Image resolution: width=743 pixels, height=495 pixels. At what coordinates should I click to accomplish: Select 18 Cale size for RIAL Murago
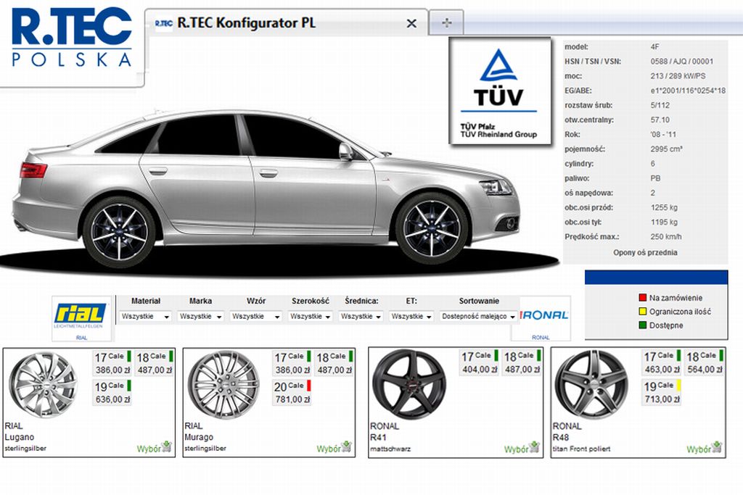click(334, 363)
